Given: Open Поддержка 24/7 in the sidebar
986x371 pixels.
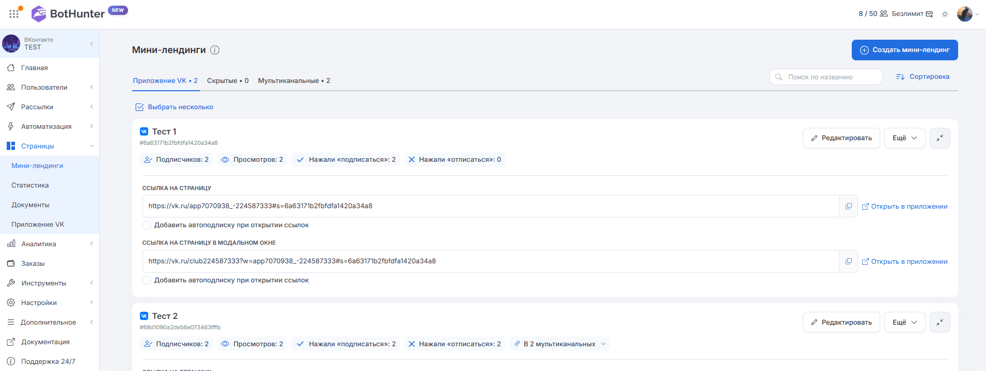Looking at the screenshot, I should tap(50, 361).
